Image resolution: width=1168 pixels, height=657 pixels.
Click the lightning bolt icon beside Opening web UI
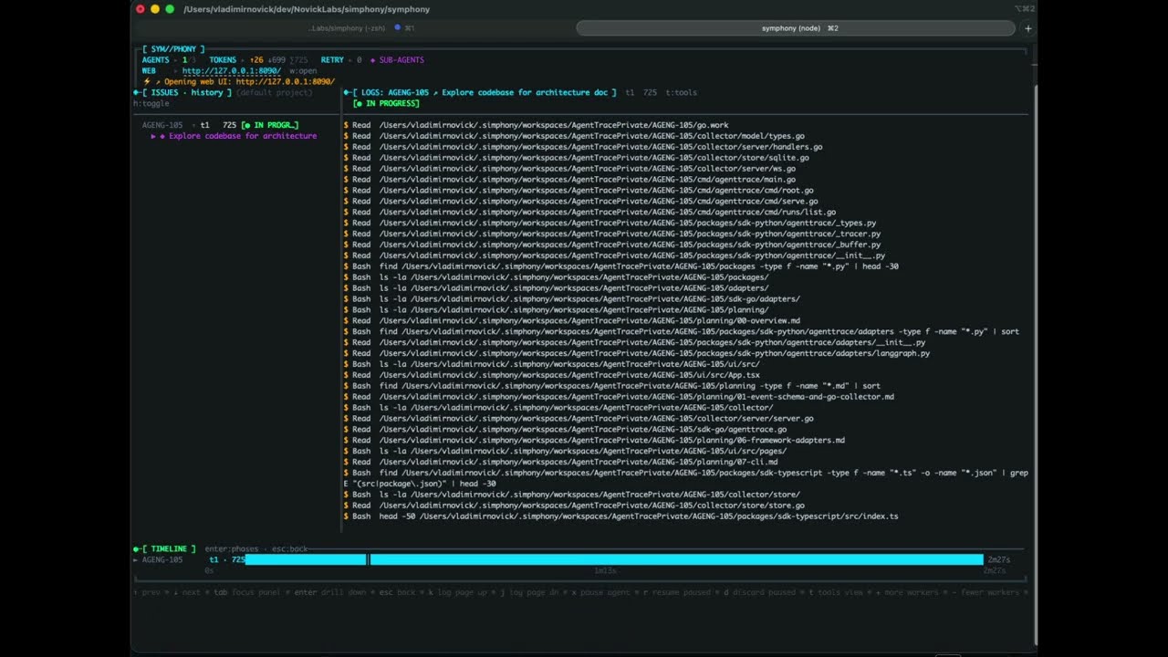pos(146,80)
